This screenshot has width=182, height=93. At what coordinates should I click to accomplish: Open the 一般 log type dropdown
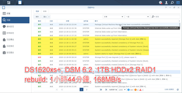[x=138, y=17]
